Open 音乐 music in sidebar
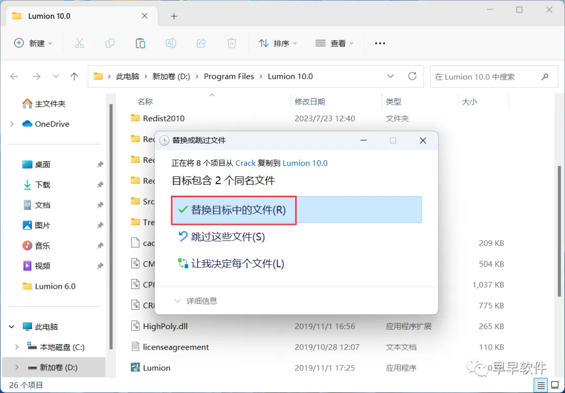Viewport: 565px width, 393px height. tap(36, 246)
